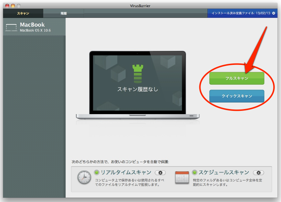Open the 隔離 quarantine tab

click(x=64, y=13)
